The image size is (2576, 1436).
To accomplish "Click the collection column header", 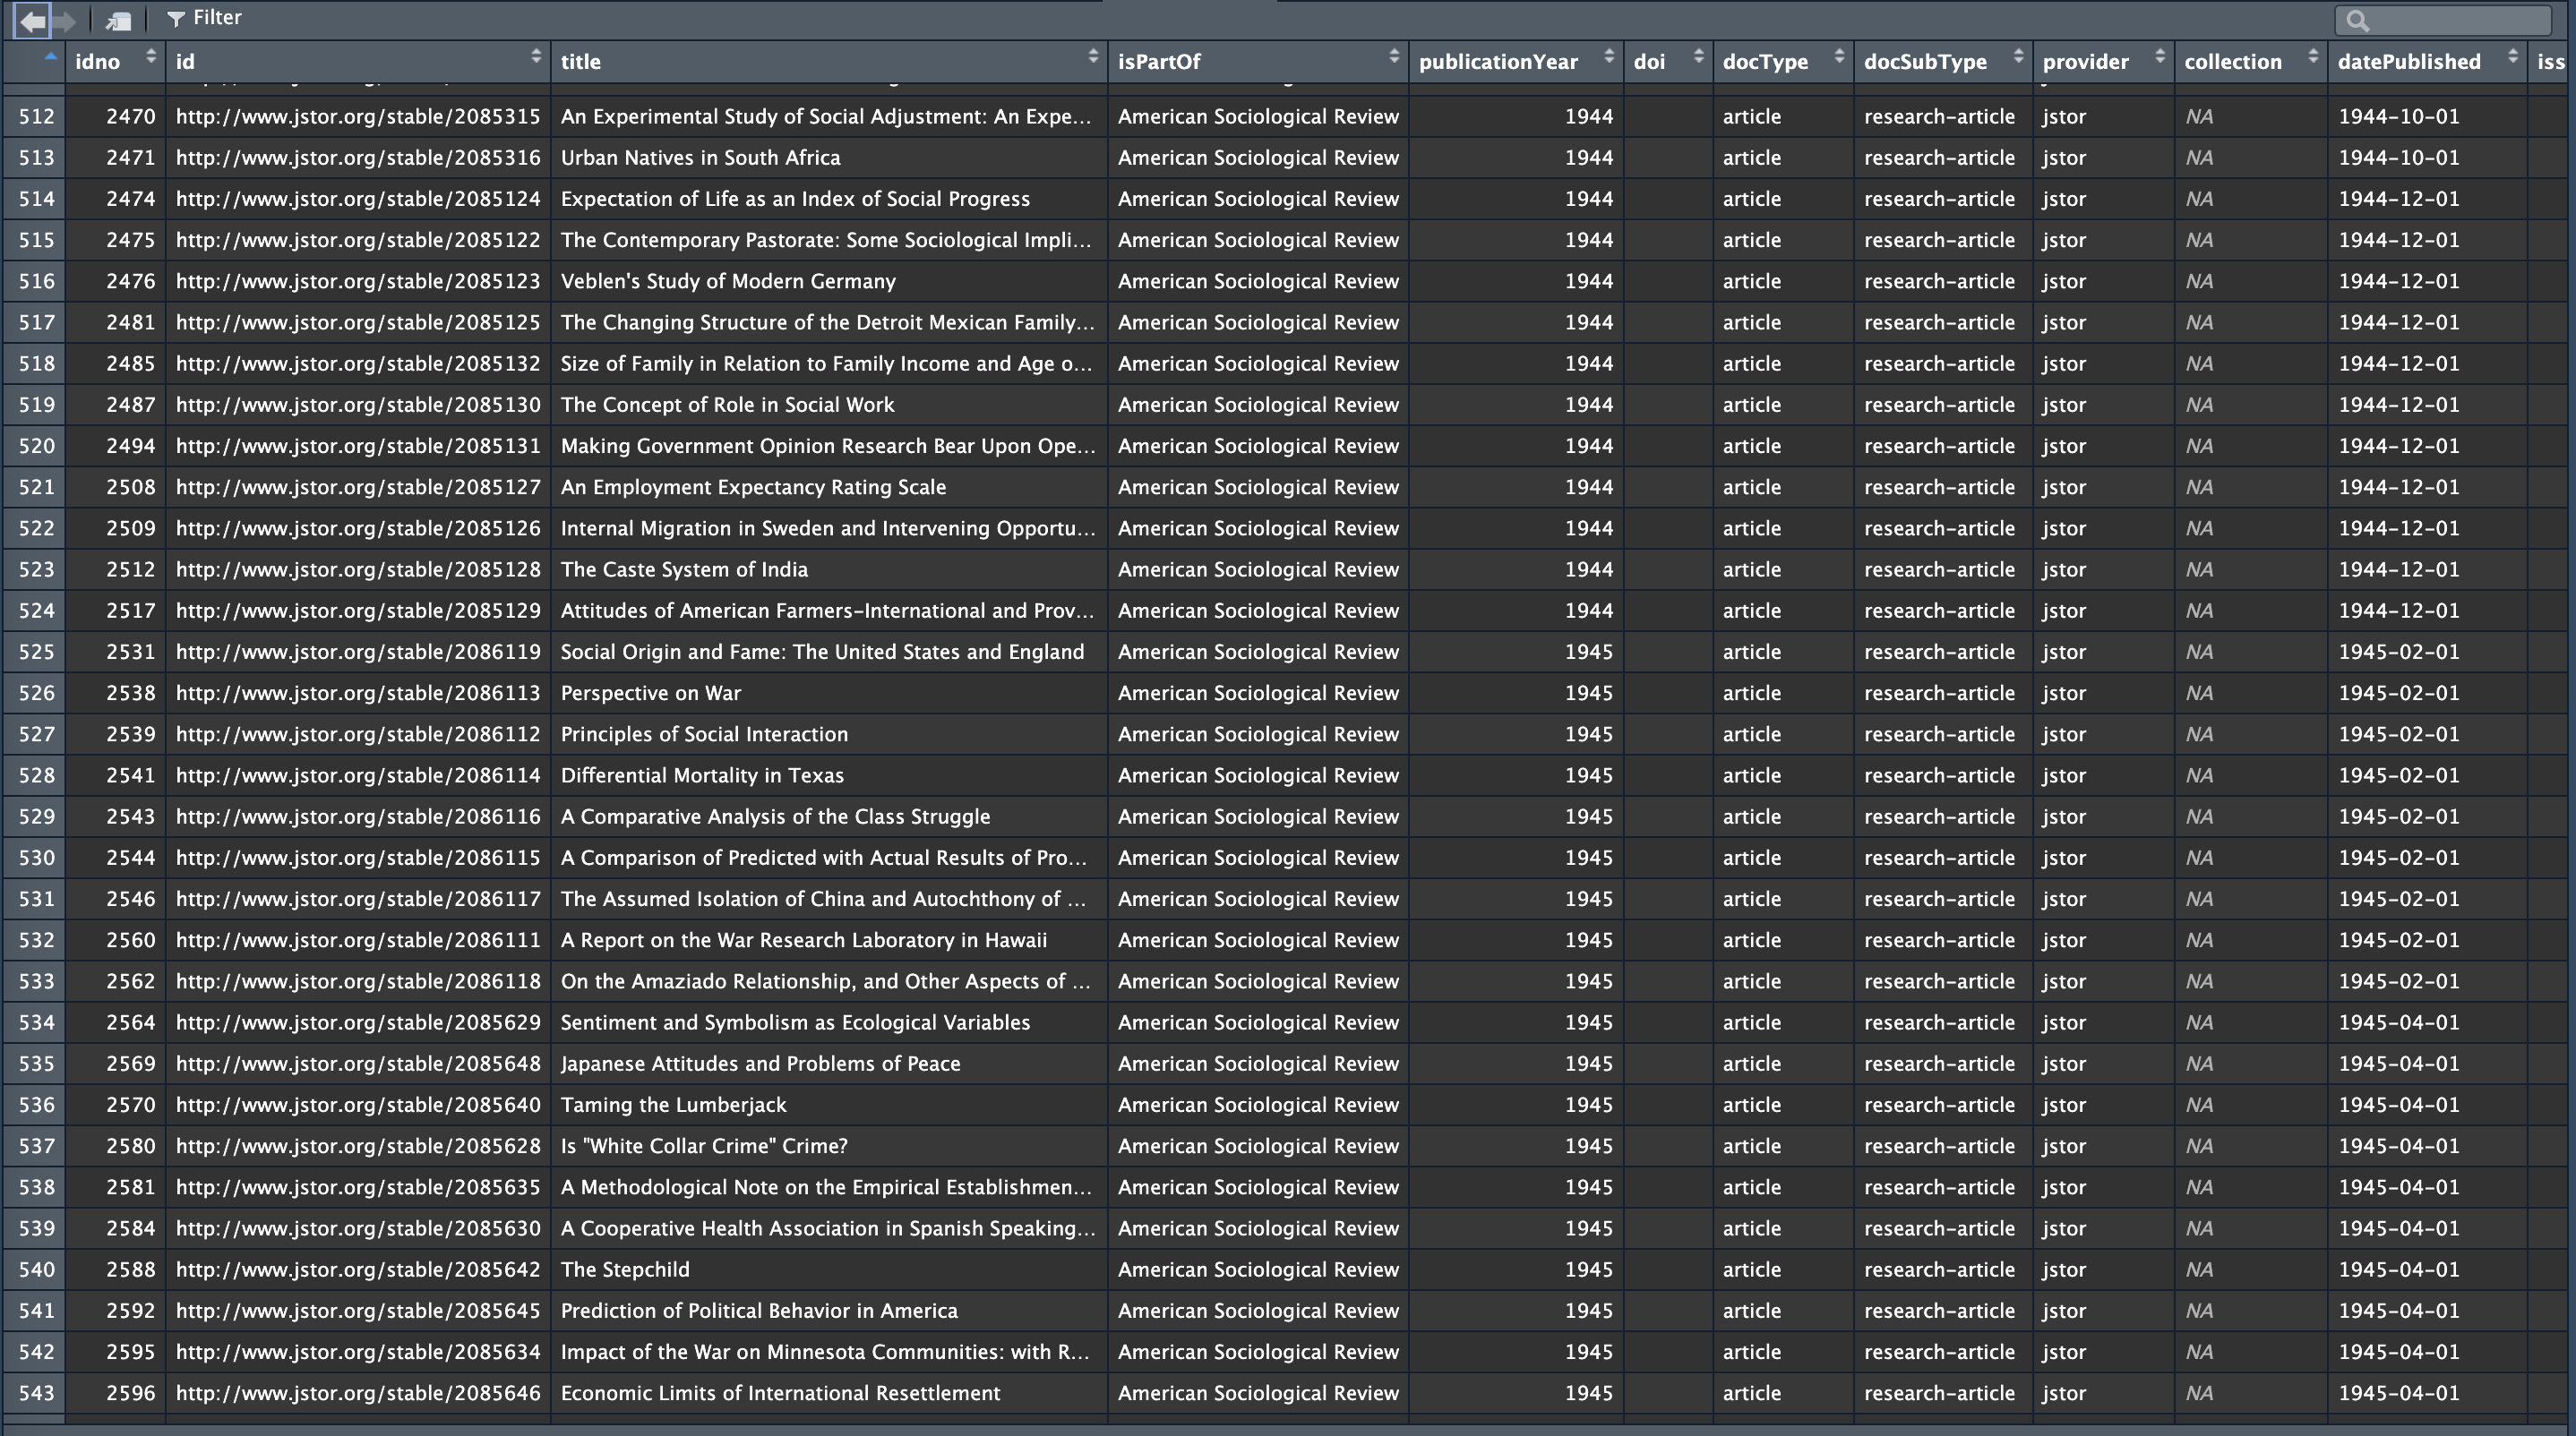I will 2232,62.
